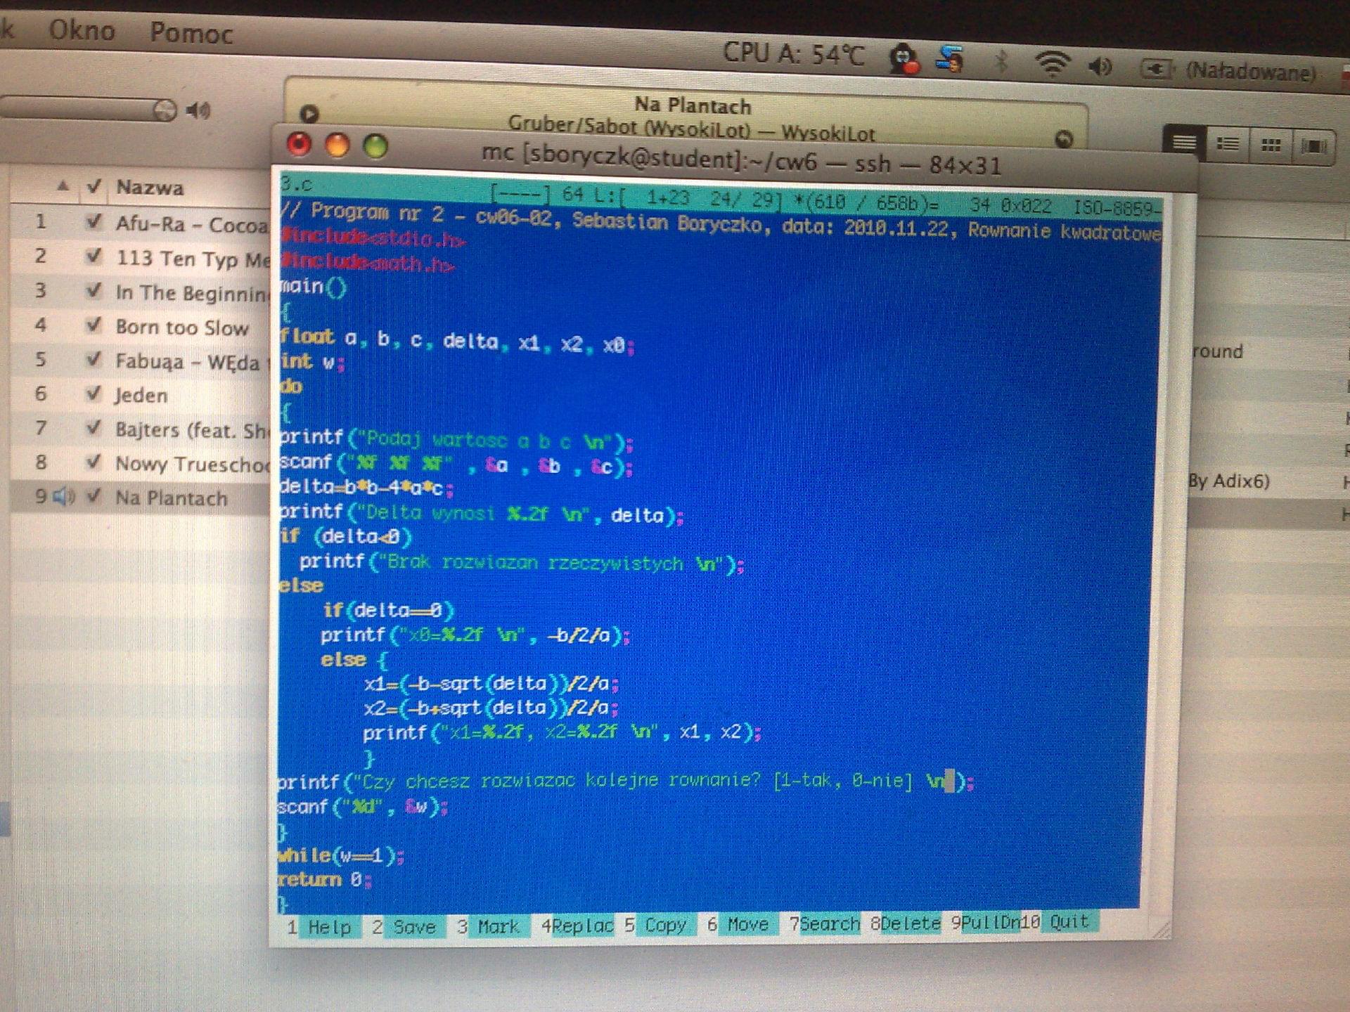Click 4 Replac in mc function bar
Image resolution: width=1350 pixels, height=1012 pixels.
click(x=577, y=926)
